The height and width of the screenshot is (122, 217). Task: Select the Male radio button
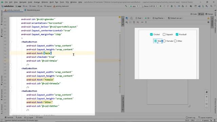coord(156,41)
